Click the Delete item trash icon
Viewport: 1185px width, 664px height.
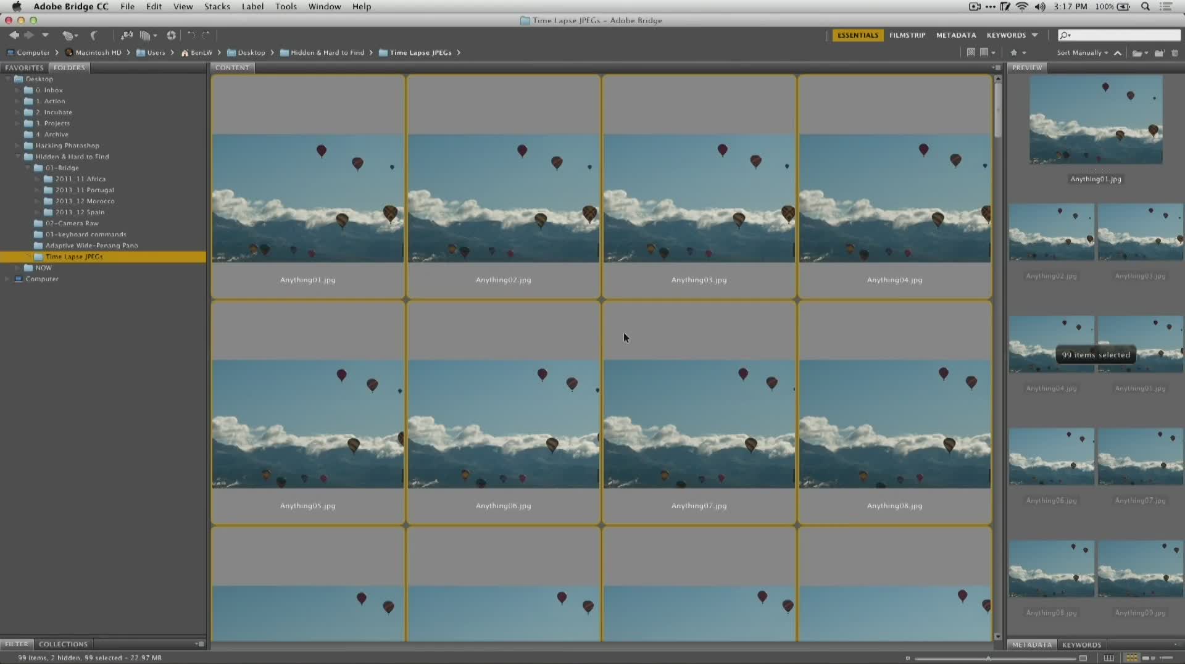tap(1175, 52)
